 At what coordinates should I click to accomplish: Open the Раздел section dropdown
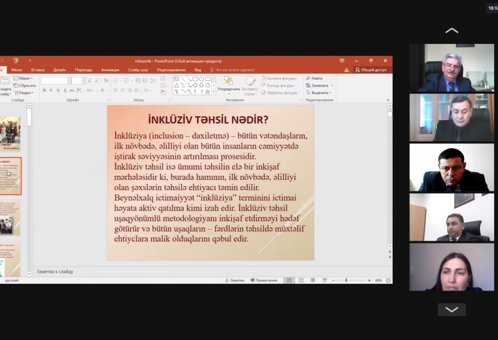point(24,93)
